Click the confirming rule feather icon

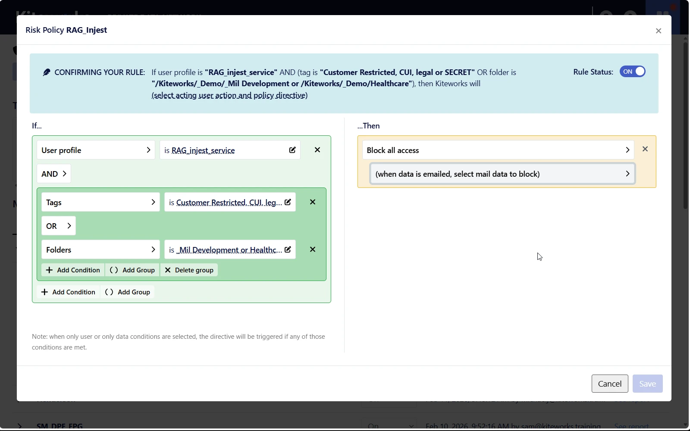pyautogui.click(x=47, y=72)
